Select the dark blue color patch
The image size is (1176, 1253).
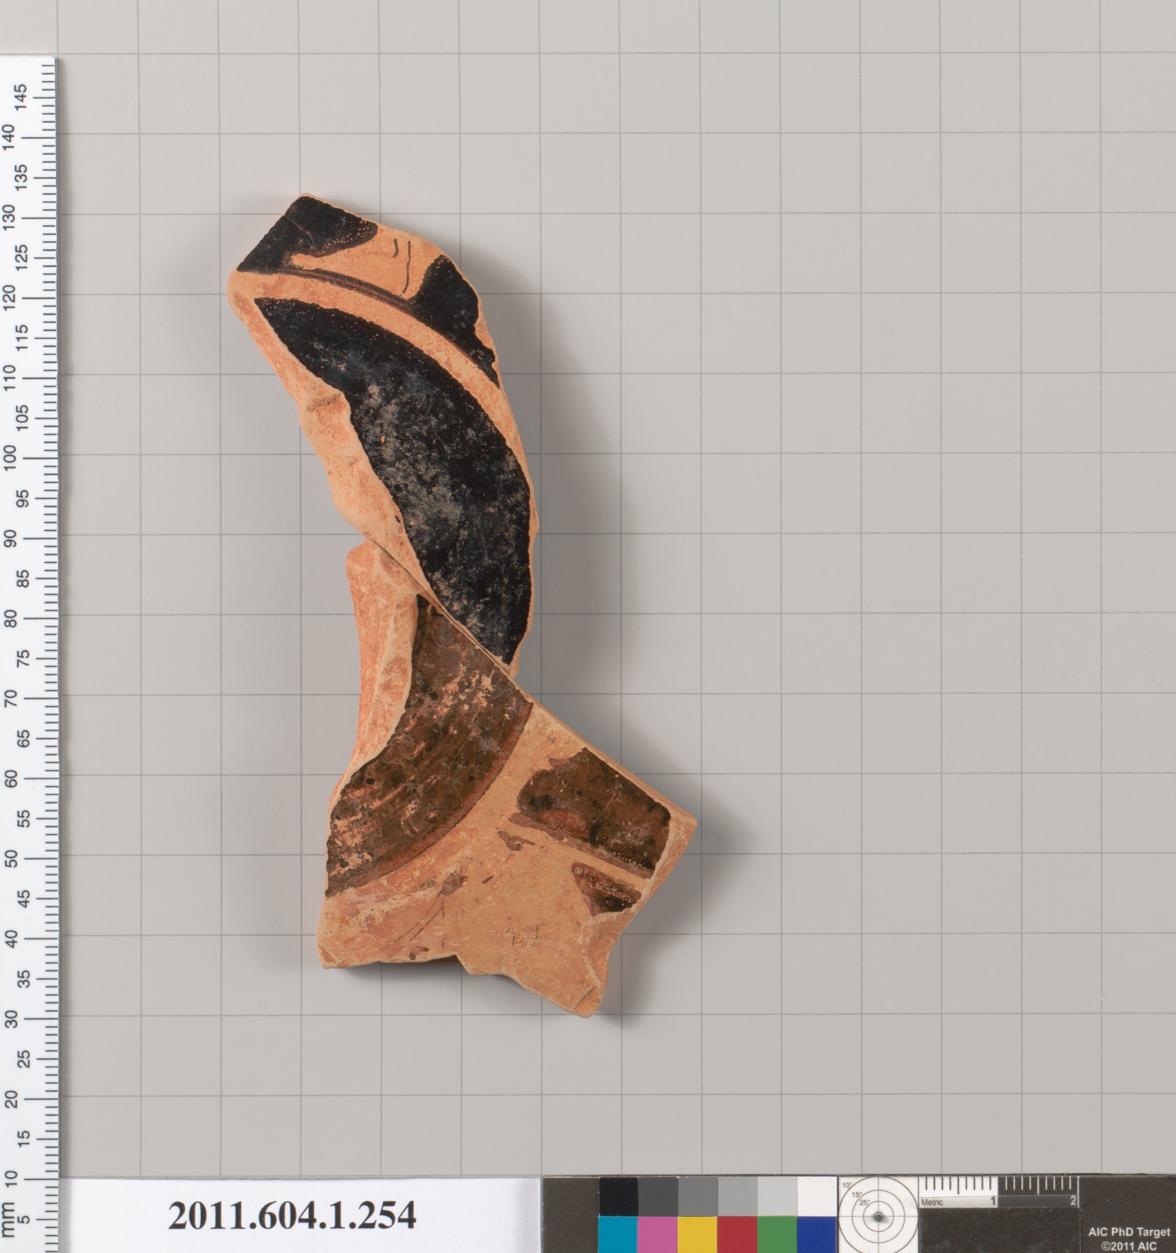(x=816, y=1234)
